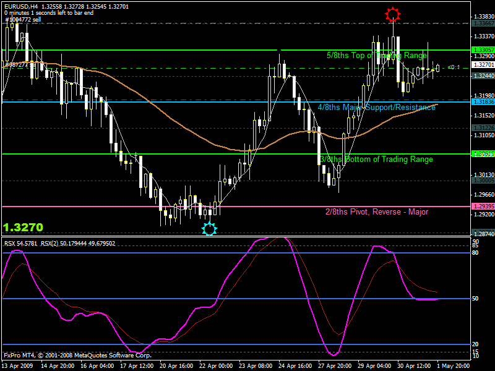Click the 20 level on RSX scale
The height and width of the screenshot is (371, 495).
[x=475, y=344]
